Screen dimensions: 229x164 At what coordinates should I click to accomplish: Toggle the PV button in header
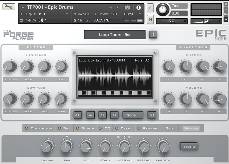point(226,19)
